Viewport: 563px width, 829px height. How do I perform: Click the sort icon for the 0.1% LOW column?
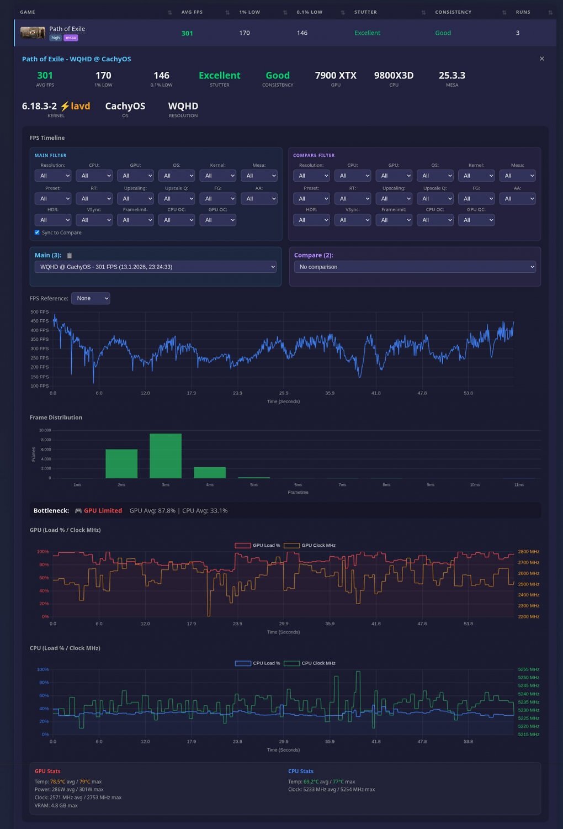343,12
